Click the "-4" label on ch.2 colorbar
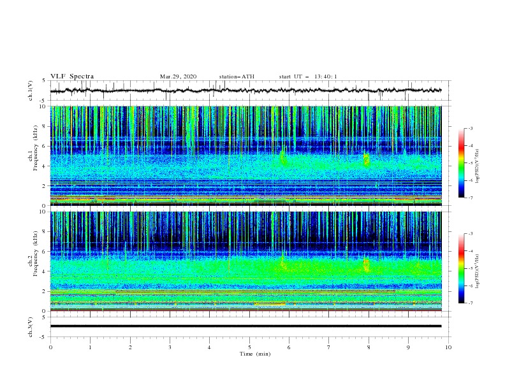 coord(471,251)
